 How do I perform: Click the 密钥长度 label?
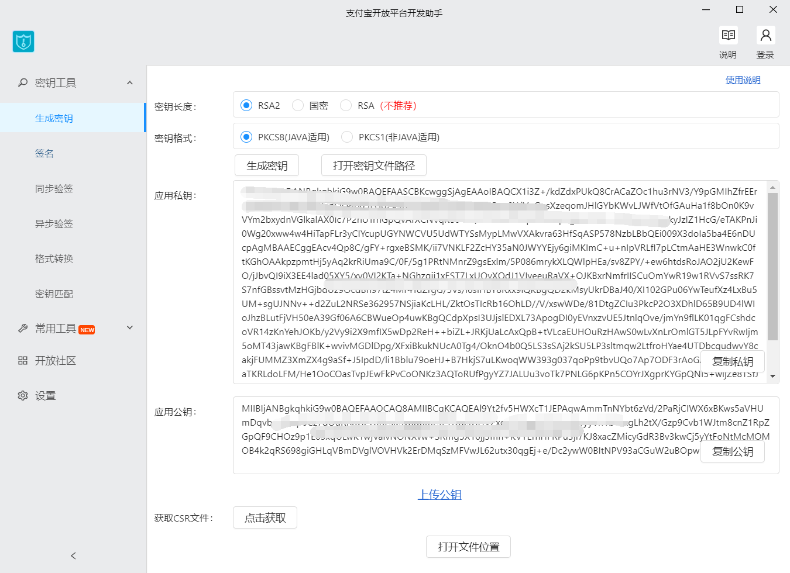coord(176,106)
